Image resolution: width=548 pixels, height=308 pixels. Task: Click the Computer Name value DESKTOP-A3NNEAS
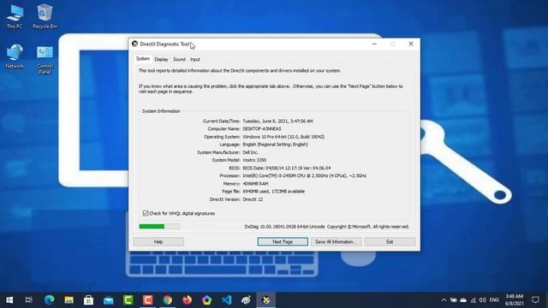(262, 129)
